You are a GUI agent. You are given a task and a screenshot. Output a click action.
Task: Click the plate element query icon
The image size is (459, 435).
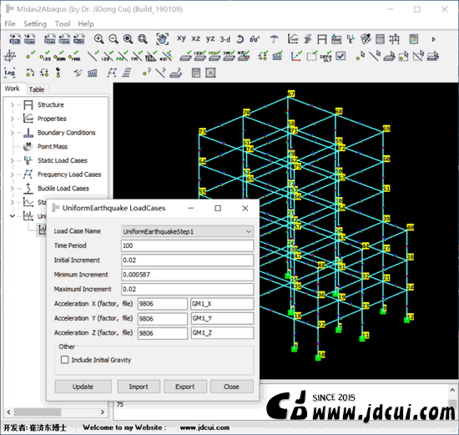[x=176, y=73]
